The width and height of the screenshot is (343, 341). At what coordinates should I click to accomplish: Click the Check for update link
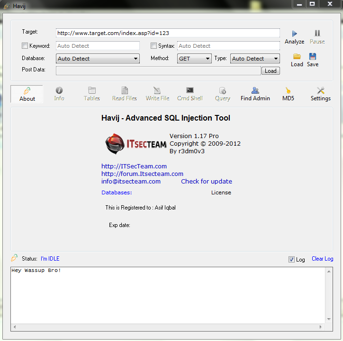point(207,182)
